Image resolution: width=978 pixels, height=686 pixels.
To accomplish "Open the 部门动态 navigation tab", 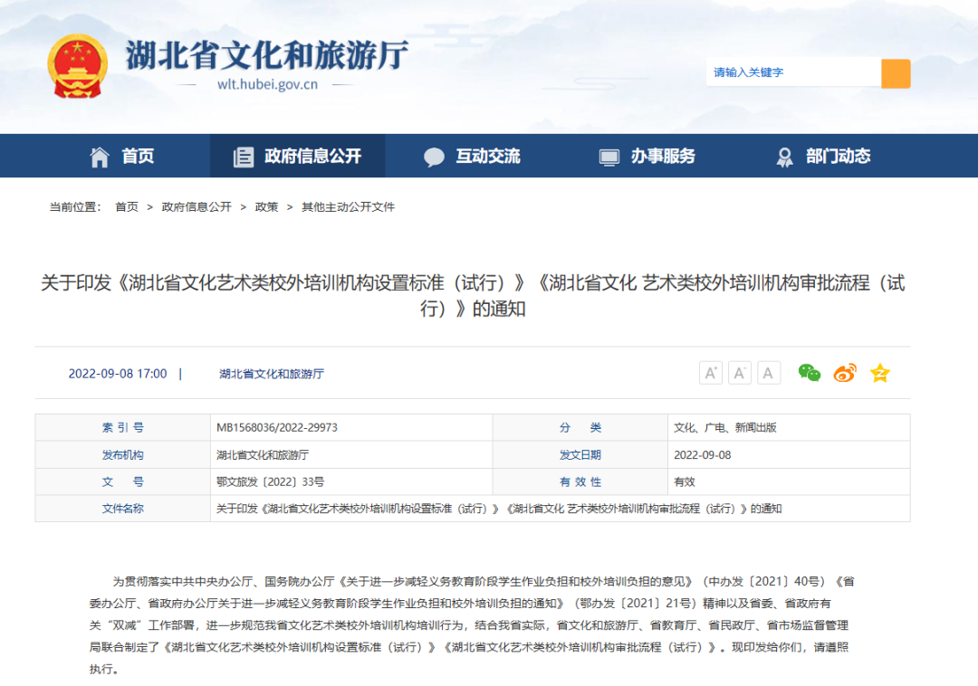I will point(822,157).
